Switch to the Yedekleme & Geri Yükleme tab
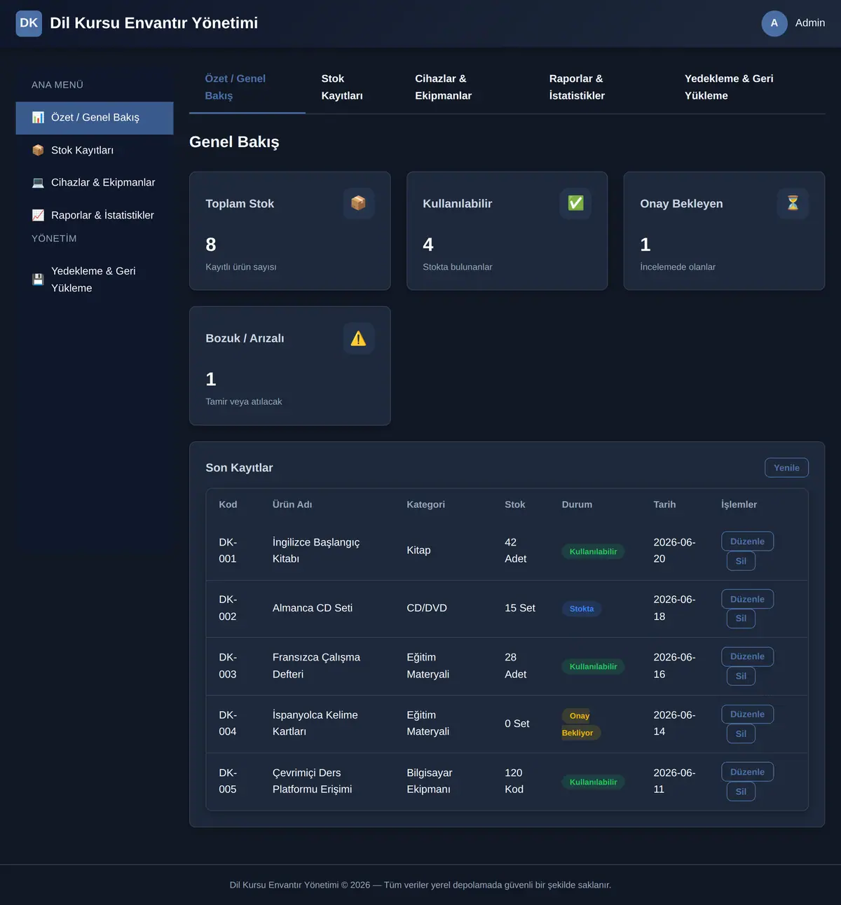The image size is (841, 905). click(x=729, y=87)
